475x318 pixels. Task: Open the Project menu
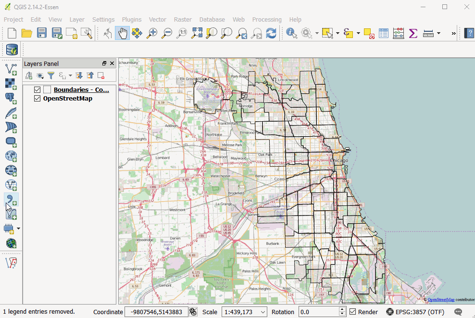(13, 19)
